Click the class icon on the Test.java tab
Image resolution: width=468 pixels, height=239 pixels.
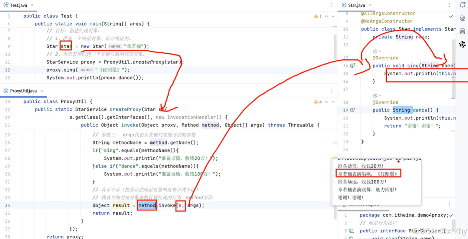[x=6, y=5]
